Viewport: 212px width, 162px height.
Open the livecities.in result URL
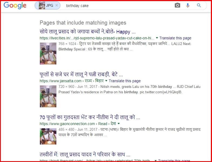click(x=97, y=38)
